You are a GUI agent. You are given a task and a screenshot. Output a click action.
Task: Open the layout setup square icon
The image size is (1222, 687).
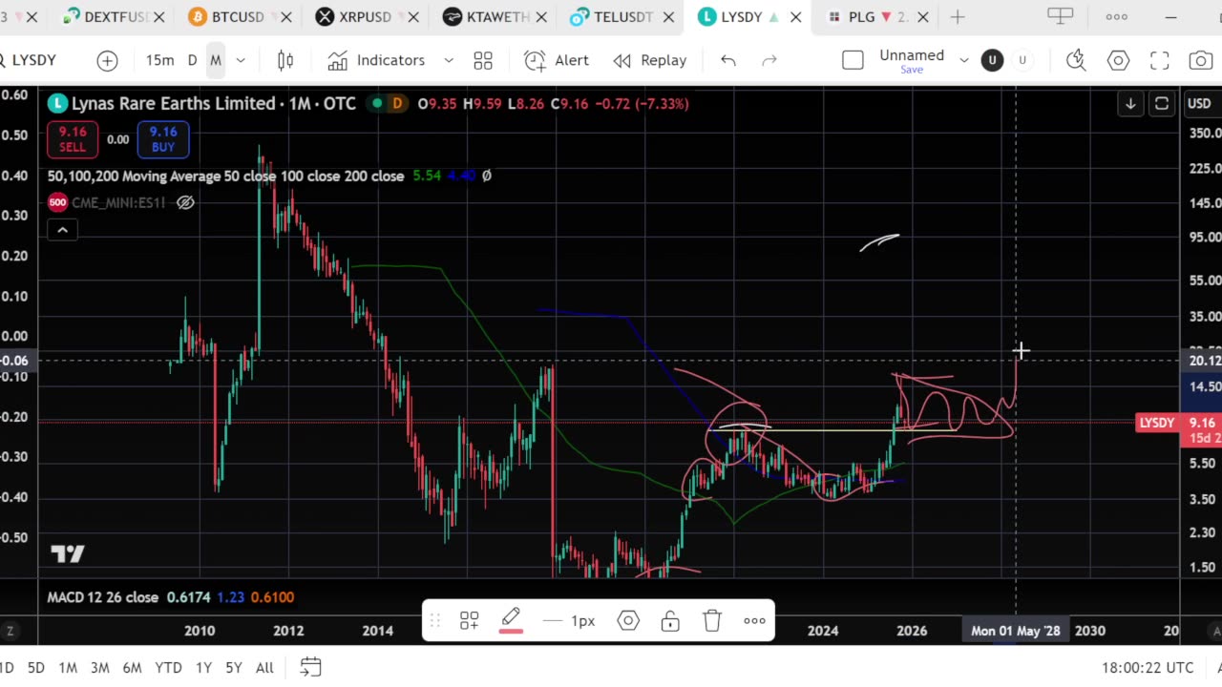click(853, 60)
